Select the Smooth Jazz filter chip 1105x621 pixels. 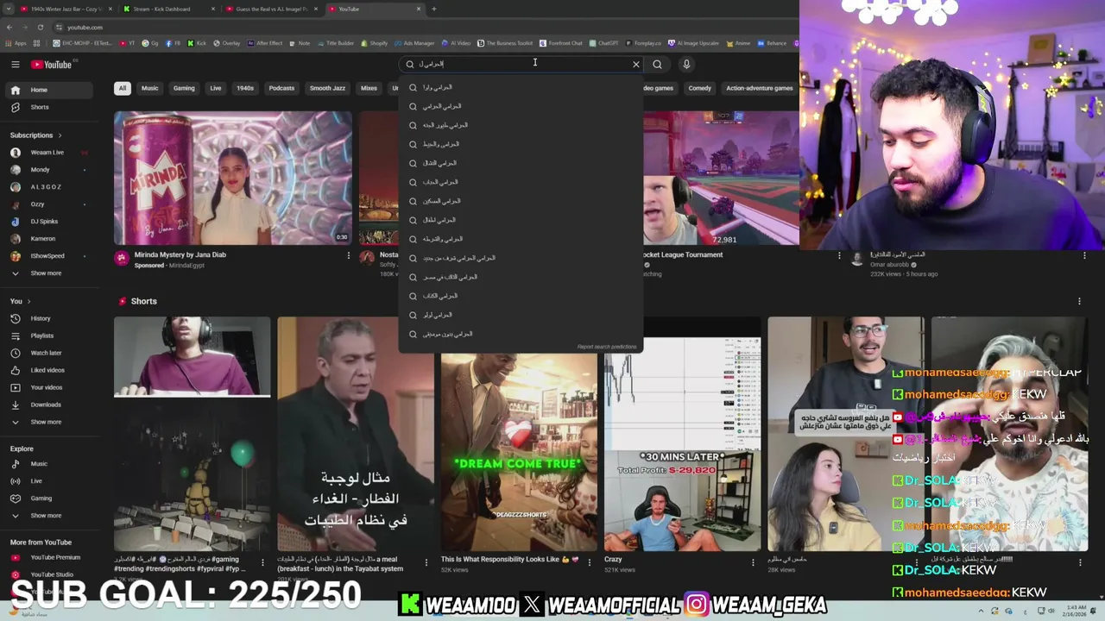pyautogui.click(x=327, y=88)
